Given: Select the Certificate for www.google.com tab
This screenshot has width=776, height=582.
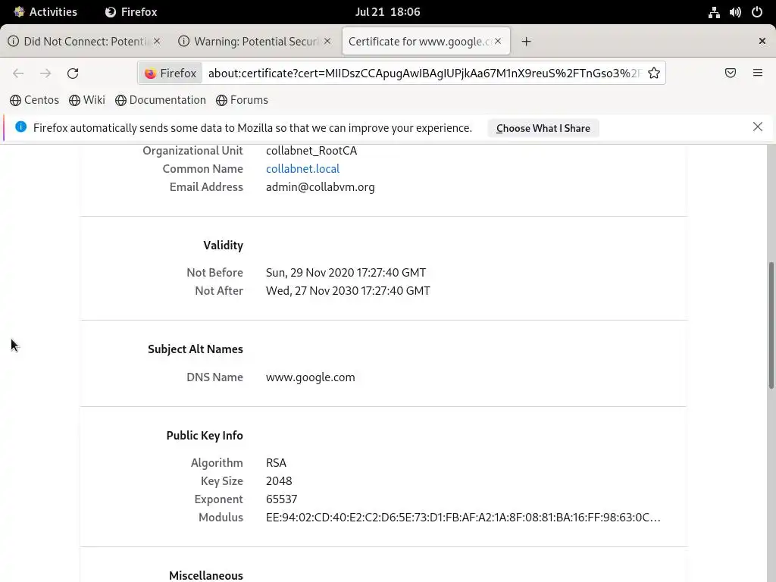Looking at the screenshot, I should [x=426, y=41].
